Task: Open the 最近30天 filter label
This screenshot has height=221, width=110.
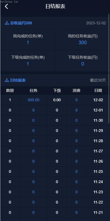Action: tap(98, 80)
